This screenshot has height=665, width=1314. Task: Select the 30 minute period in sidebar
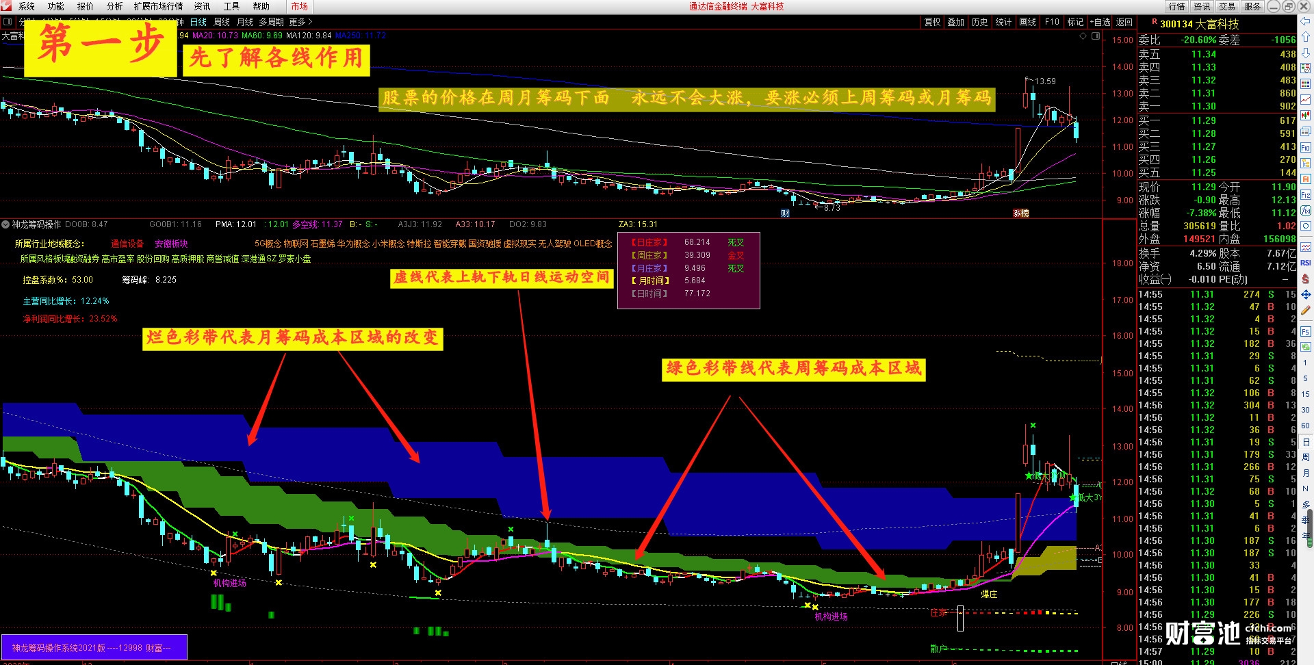1306,410
